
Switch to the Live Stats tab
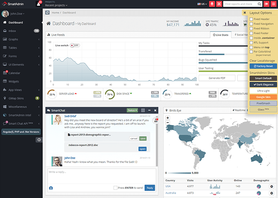(220, 35)
